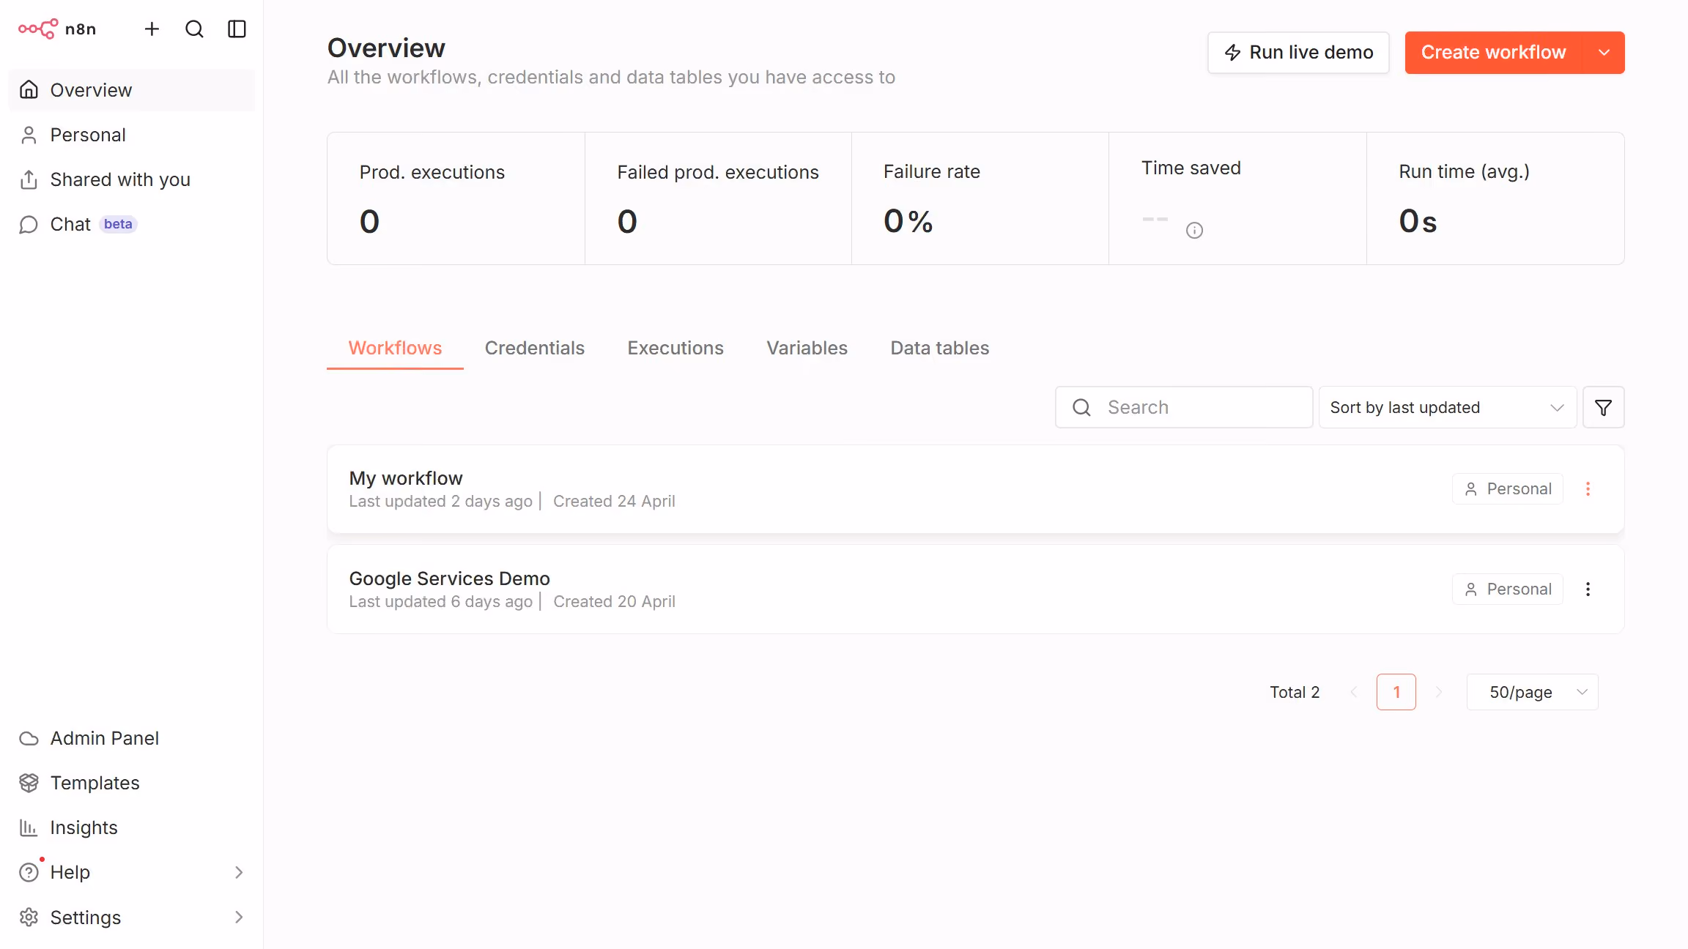Switch to the Variables tab
The width and height of the screenshot is (1688, 949).
click(807, 348)
